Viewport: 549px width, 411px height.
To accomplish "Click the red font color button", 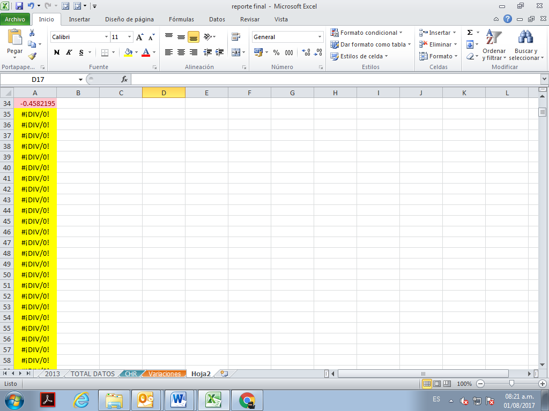I will tap(146, 52).
